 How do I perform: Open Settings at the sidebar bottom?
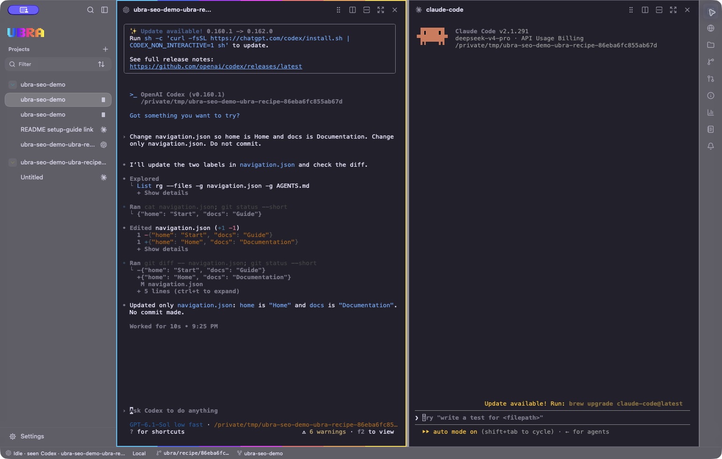pos(27,437)
